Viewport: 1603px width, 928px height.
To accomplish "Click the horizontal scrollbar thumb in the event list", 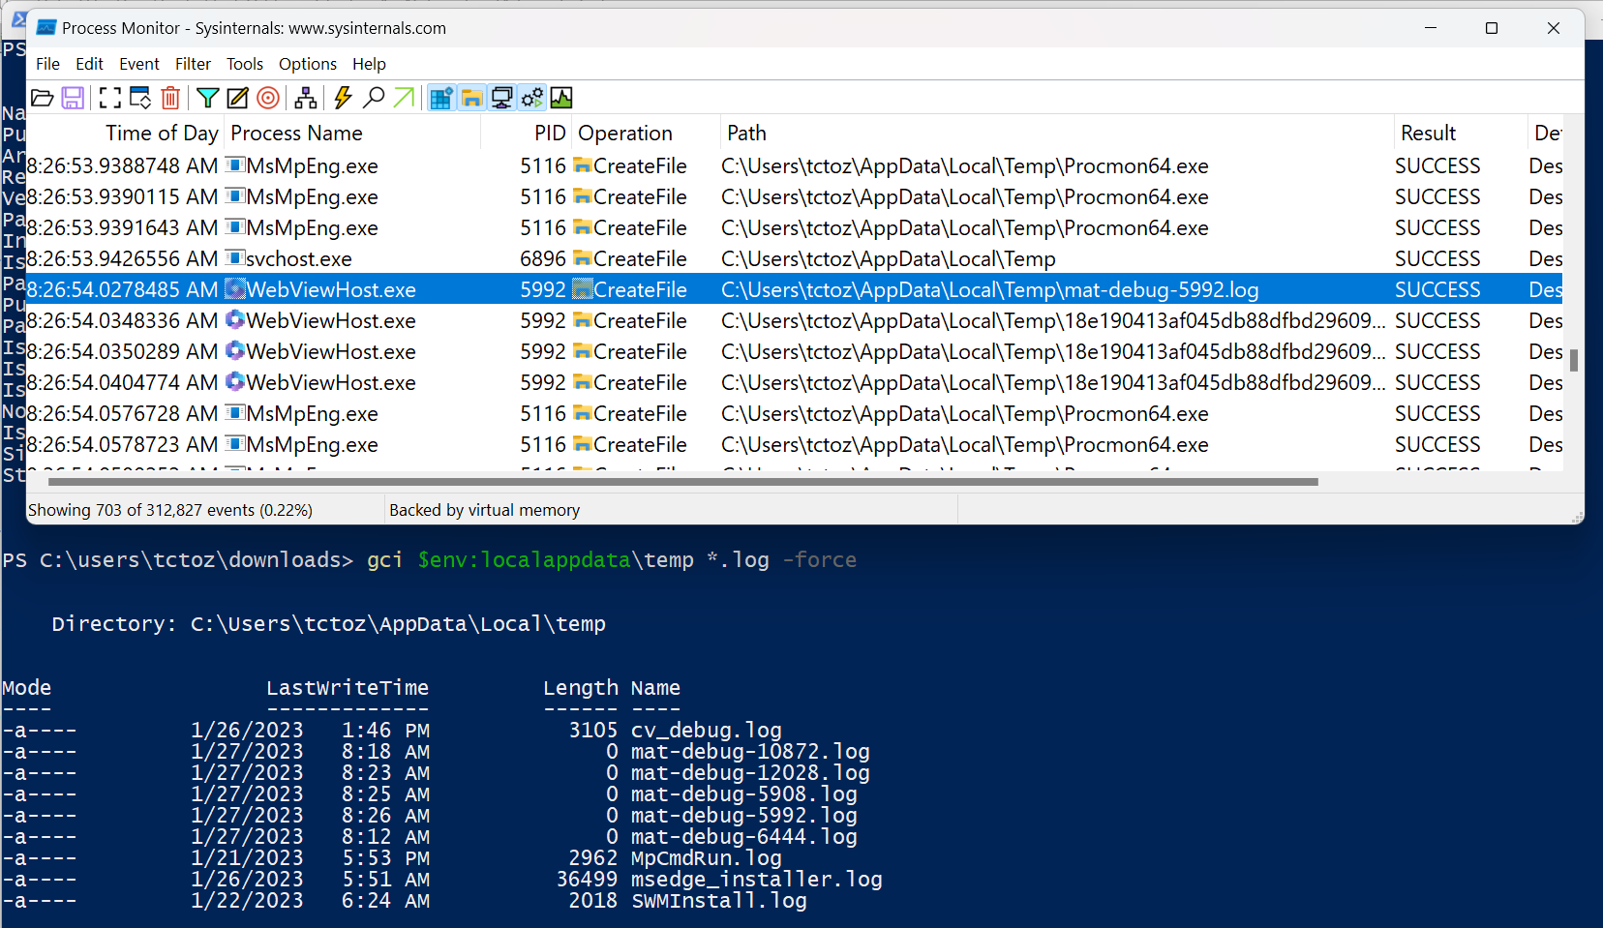I will click(x=682, y=481).
